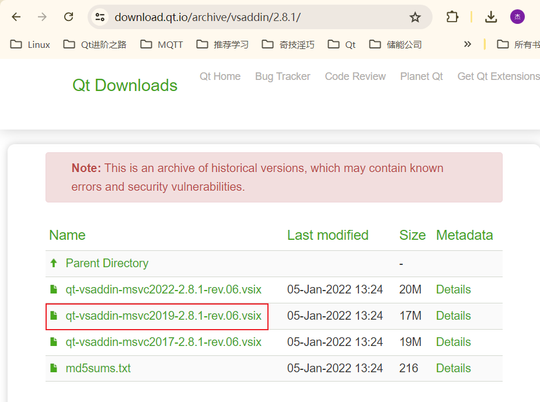Go to Parent Directory
540x402 pixels.
click(107, 263)
